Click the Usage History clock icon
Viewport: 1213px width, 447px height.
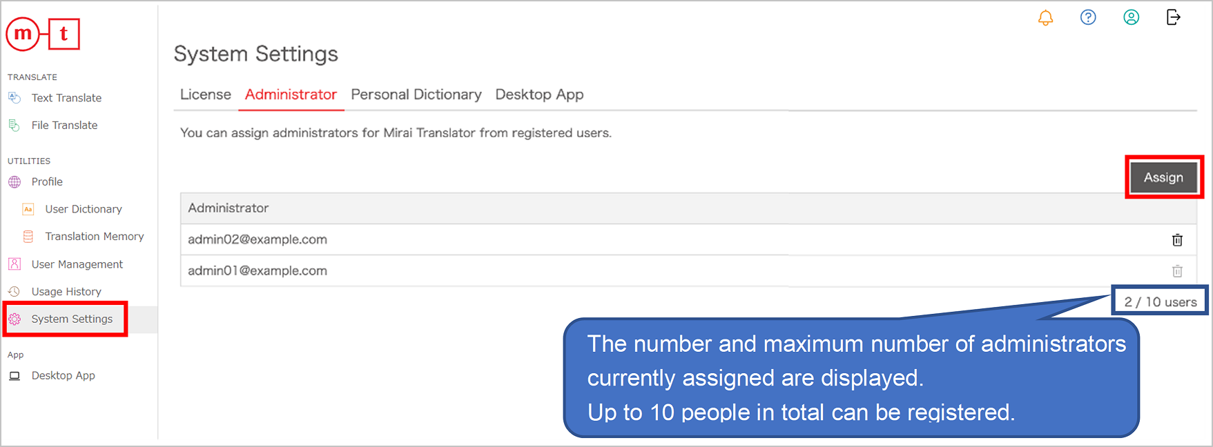click(14, 292)
